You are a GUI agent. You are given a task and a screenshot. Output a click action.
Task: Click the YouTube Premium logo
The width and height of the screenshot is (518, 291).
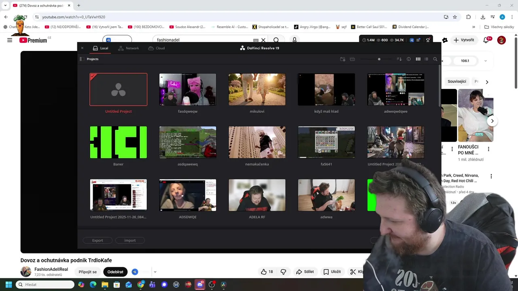(33, 40)
